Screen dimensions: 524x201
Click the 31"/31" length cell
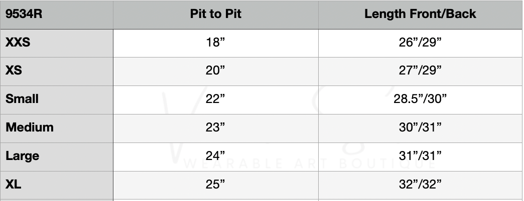[420, 156]
